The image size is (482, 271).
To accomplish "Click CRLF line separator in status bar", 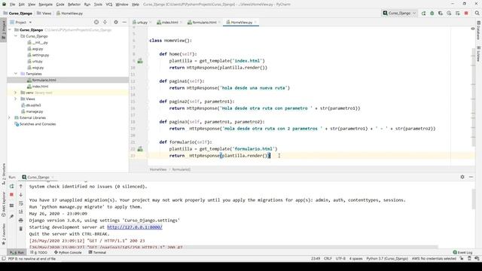I will pyautogui.click(x=328, y=259).
